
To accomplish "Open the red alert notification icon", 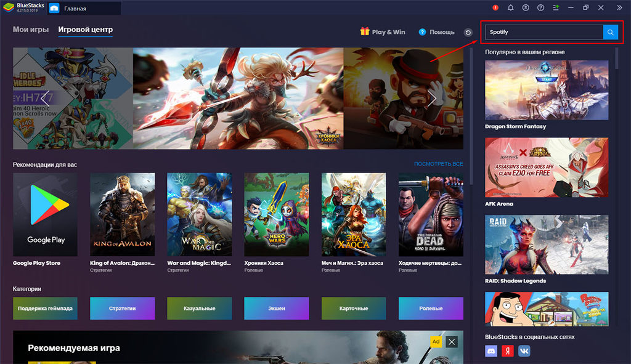I will point(495,7).
